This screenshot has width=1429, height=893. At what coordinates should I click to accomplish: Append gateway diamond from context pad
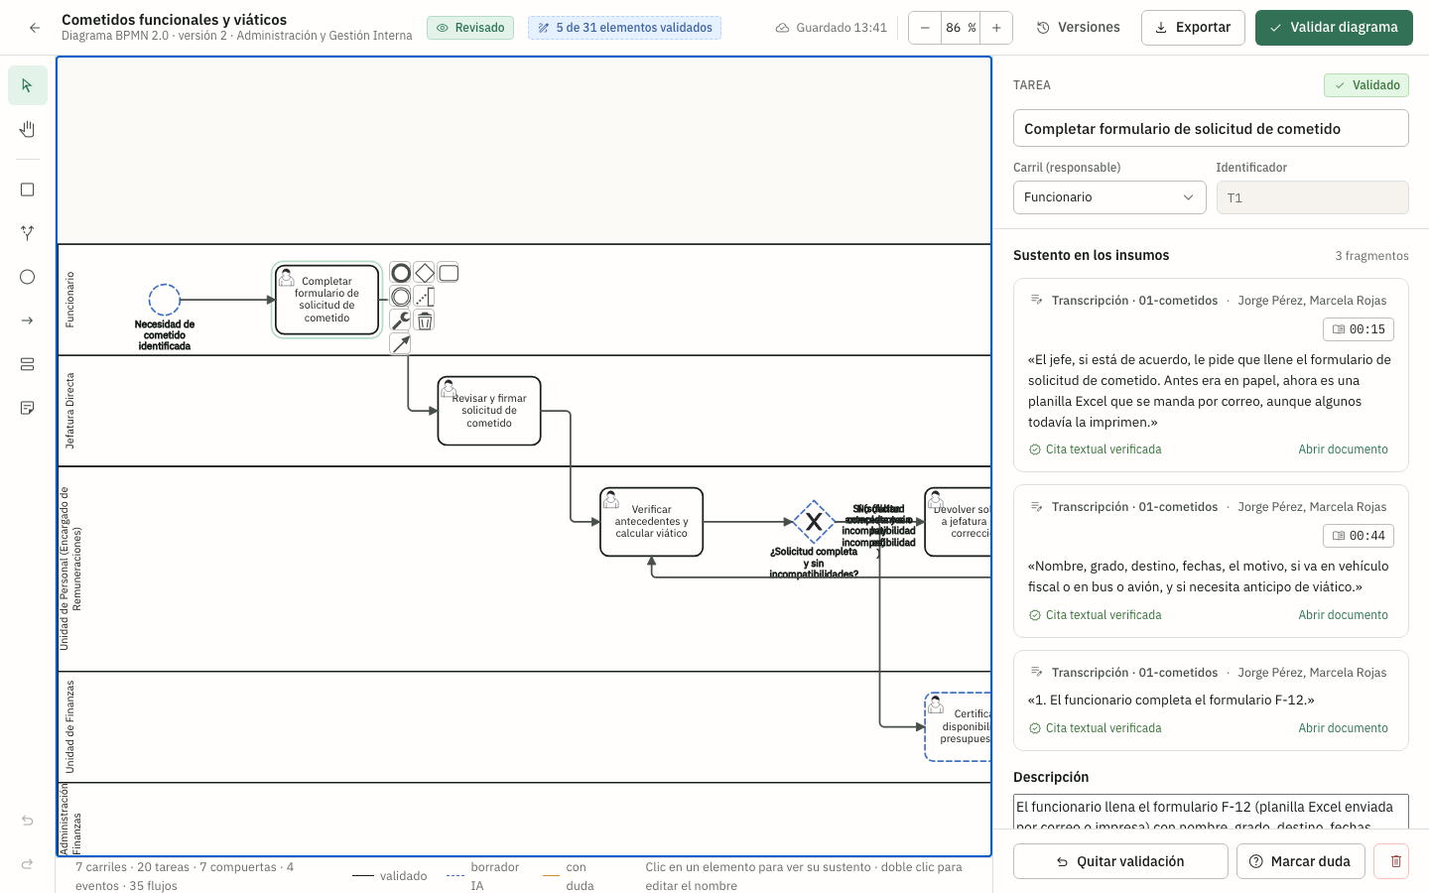(425, 273)
